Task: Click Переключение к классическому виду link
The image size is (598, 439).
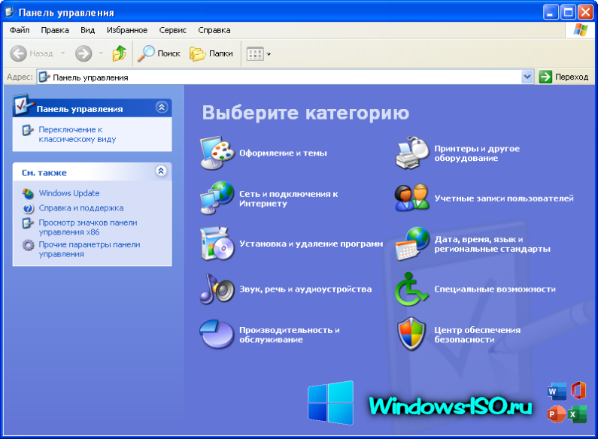Action: tap(77, 135)
